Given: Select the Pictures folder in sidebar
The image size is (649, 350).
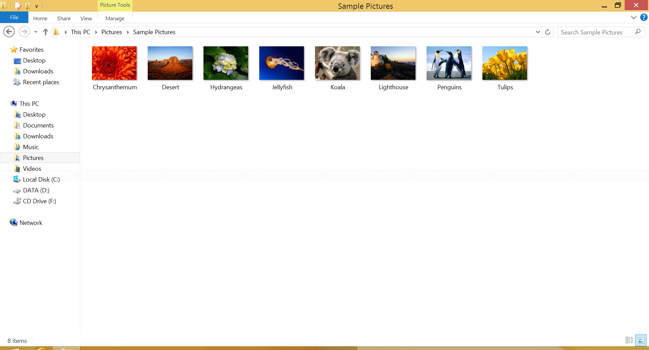Looking at the screenshot, I should 40,158.
